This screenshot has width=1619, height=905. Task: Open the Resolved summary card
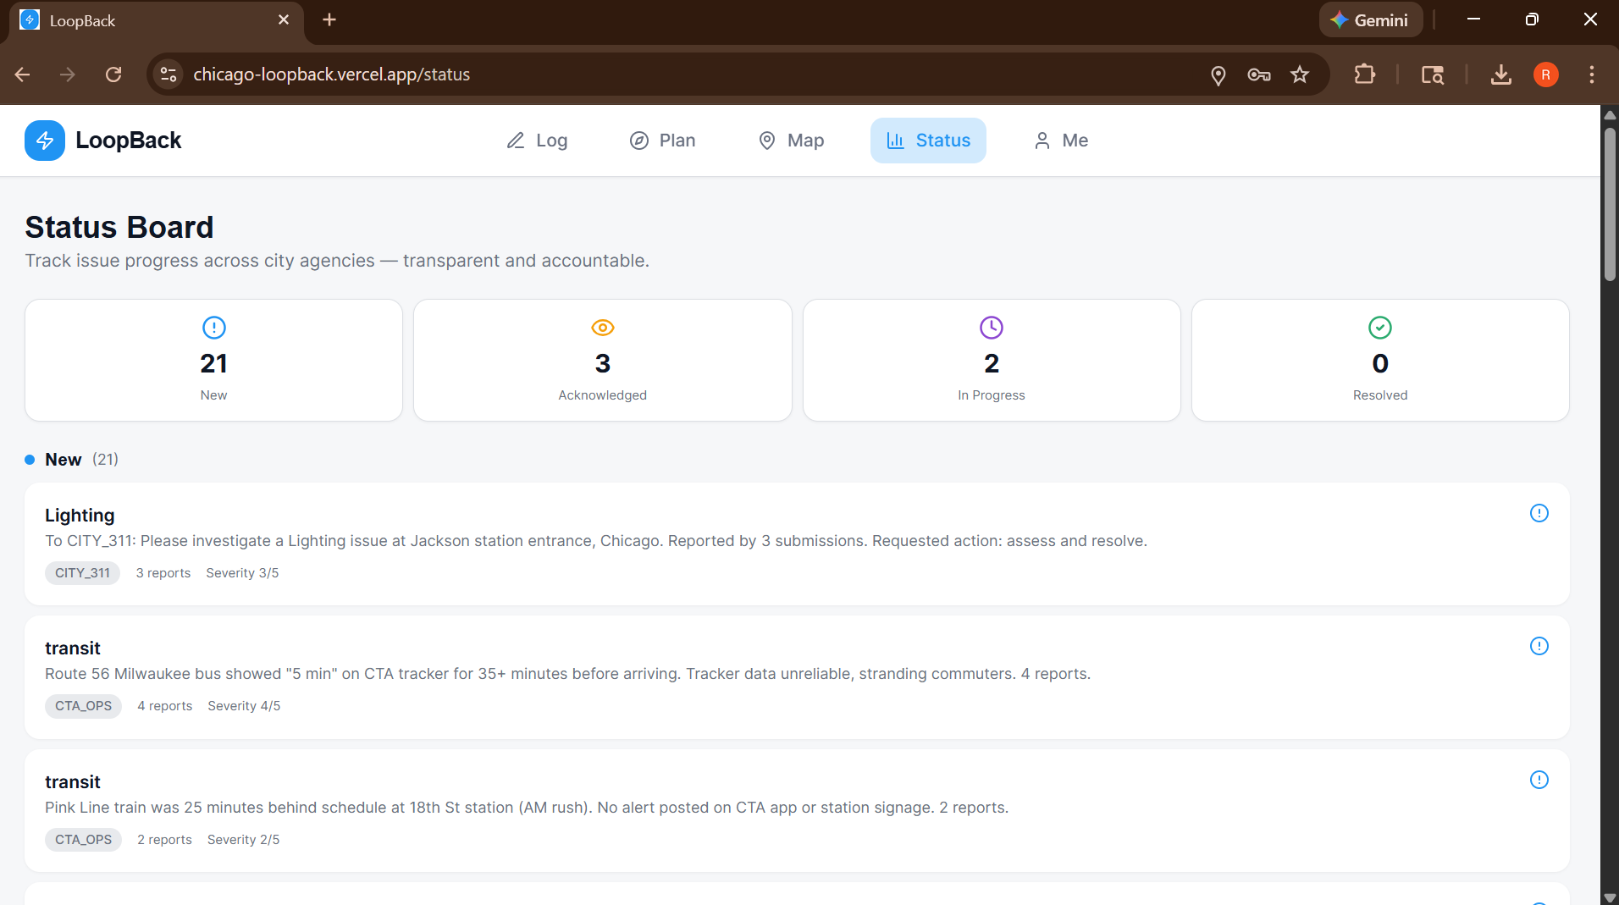[x=1380, y=360]
